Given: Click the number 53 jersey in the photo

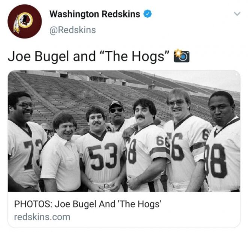Looking at the screenshot, I should pos(103,156).
